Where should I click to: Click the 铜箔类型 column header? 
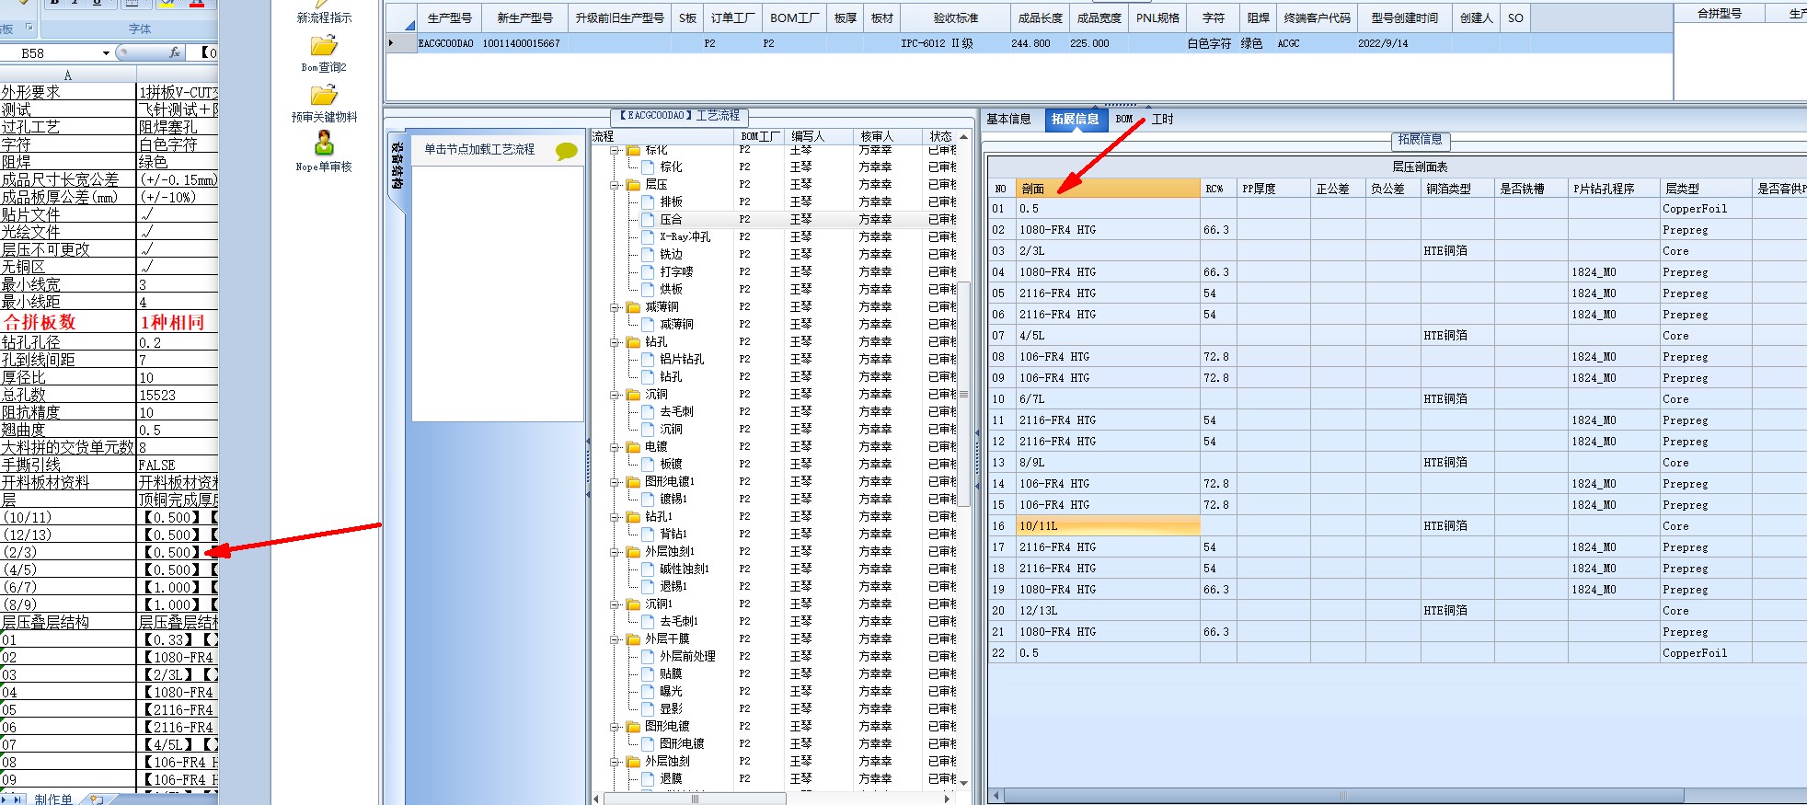[x=1457, y=188]
